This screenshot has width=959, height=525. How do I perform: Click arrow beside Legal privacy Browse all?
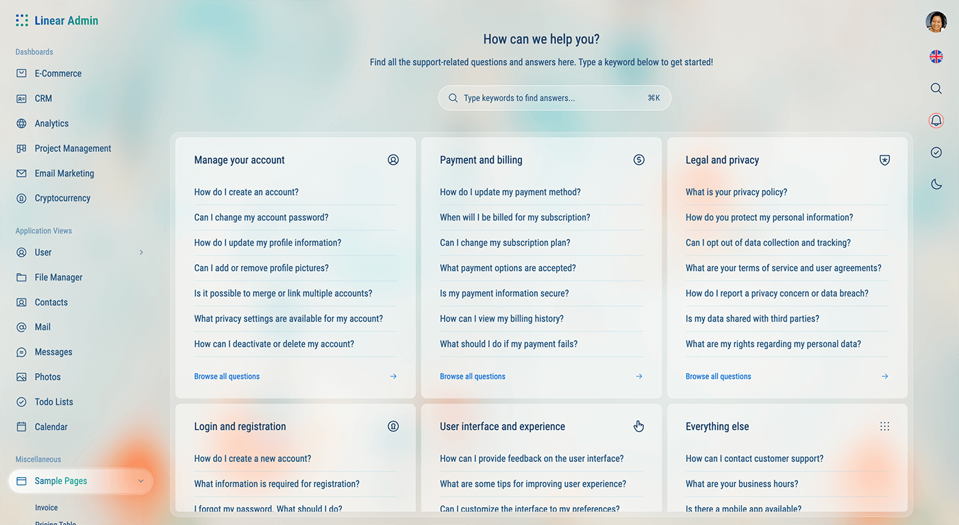coord(885,376)
